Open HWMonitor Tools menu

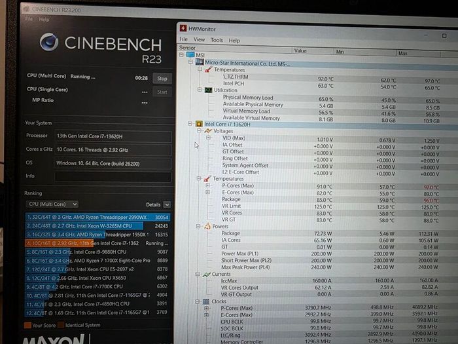pyautogui.click(x=217, y=40)
